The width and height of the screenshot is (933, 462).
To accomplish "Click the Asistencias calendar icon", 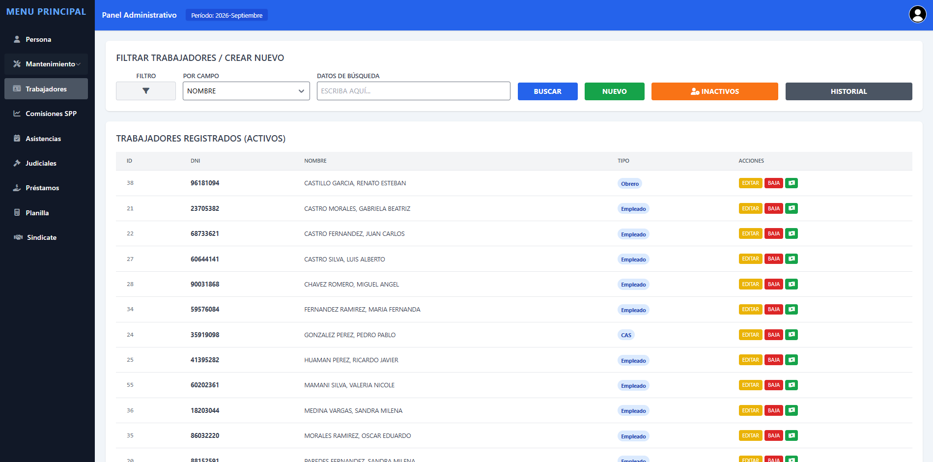I will click(x=17, y=139).
